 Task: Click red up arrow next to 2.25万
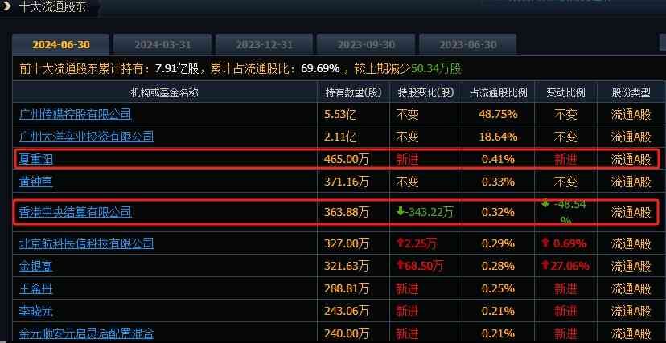click(400, 243)
